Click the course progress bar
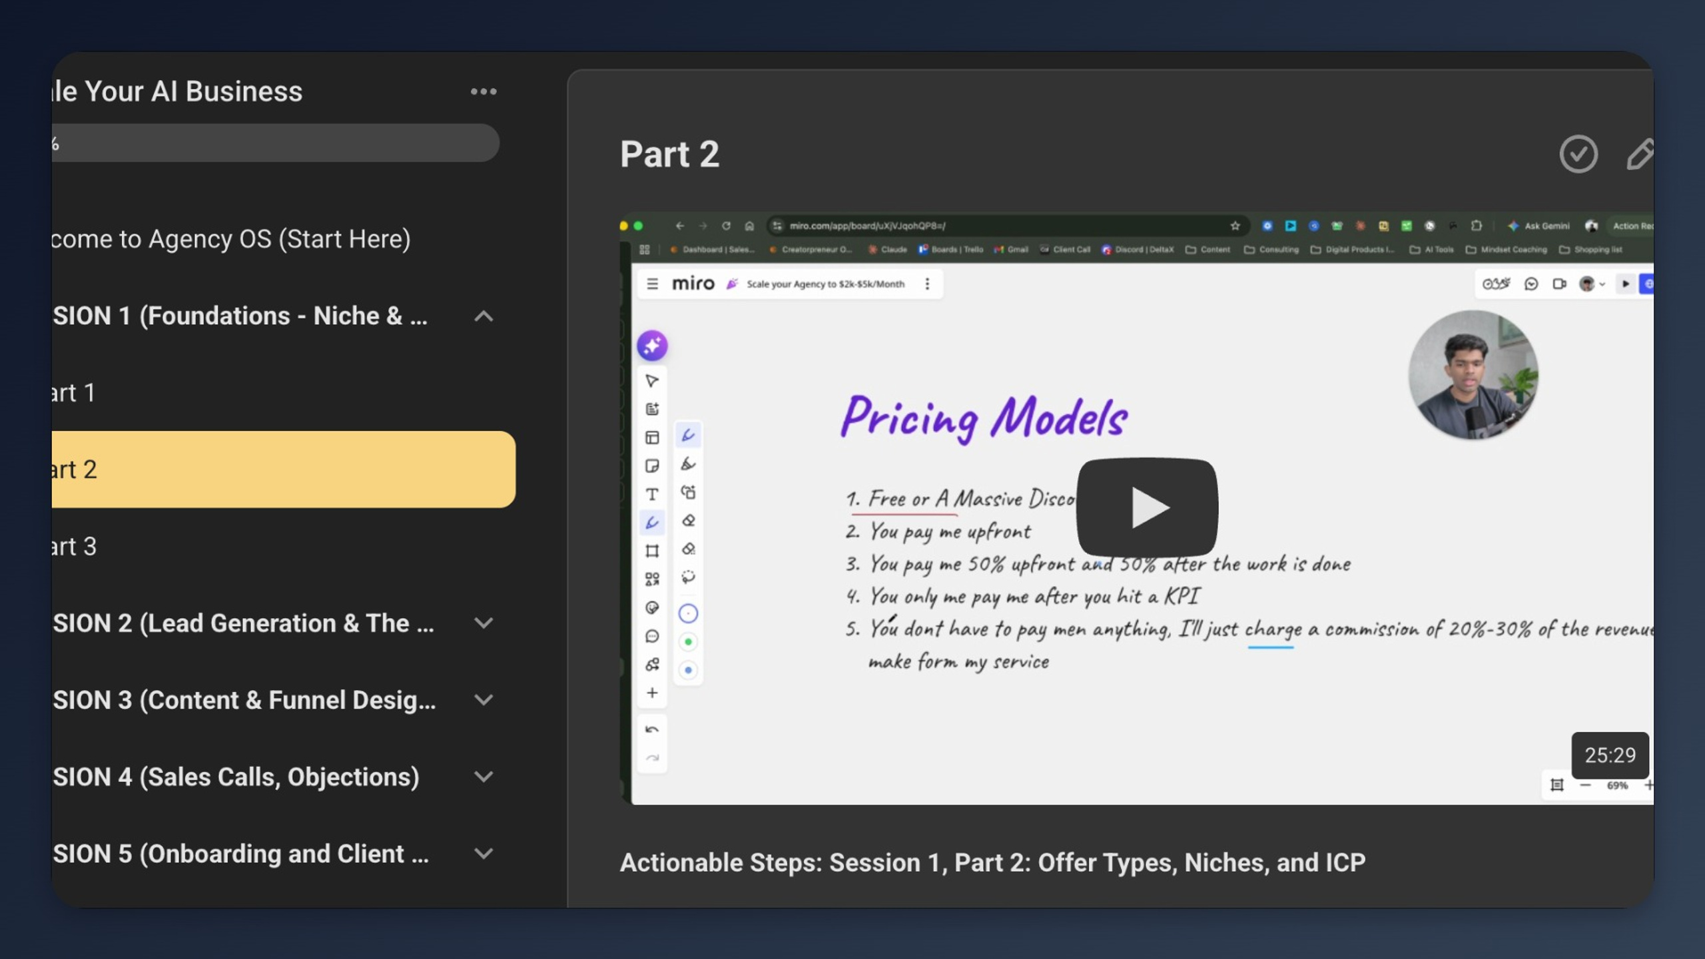This screenshot has height=959, width=1705. pyautogui.click(x=275, y=143)
